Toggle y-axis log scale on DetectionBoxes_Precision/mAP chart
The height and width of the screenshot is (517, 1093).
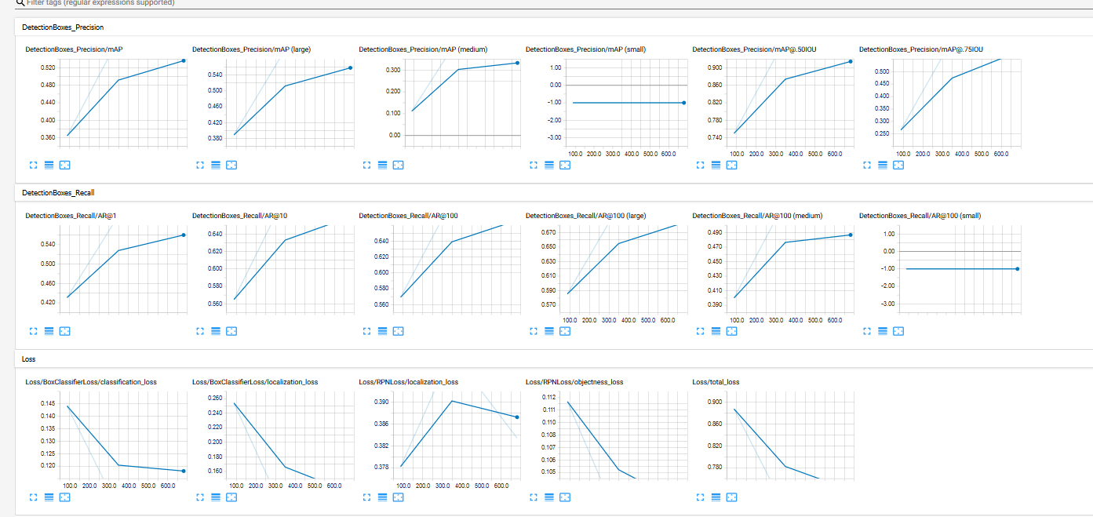(x=49, y=165)
